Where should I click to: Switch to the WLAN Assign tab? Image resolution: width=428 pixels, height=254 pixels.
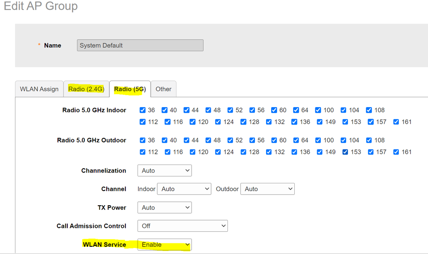39,89
